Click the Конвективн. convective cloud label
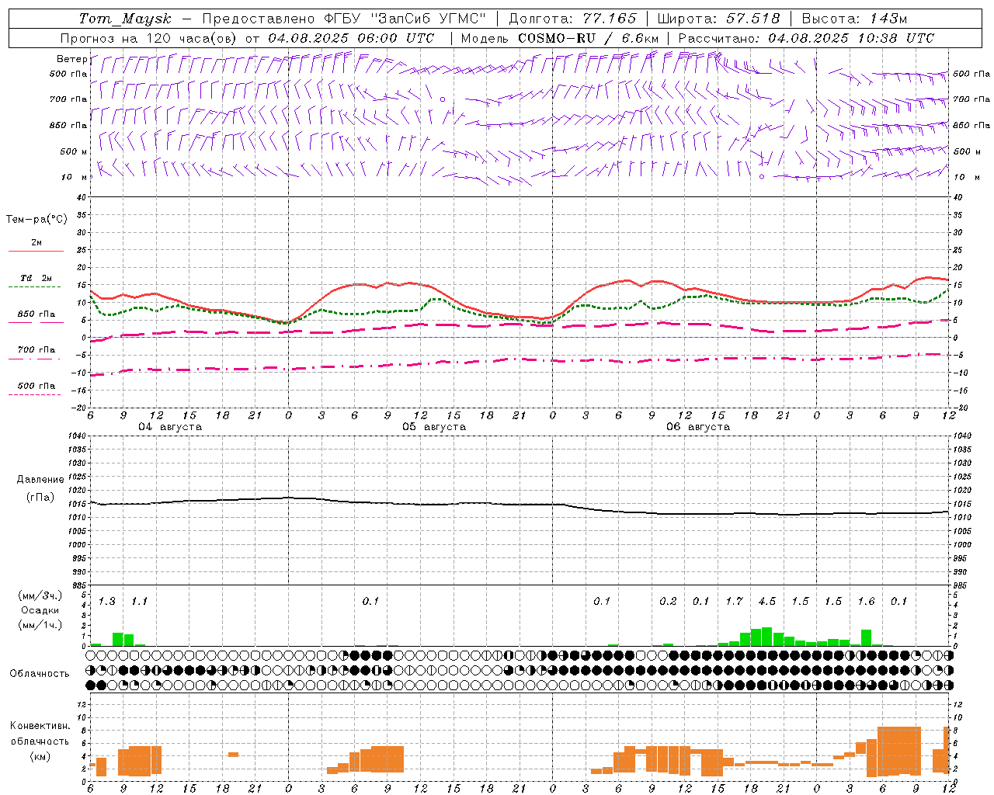Image resolution: width=994 pixels, height=795 pixels. 40,726
